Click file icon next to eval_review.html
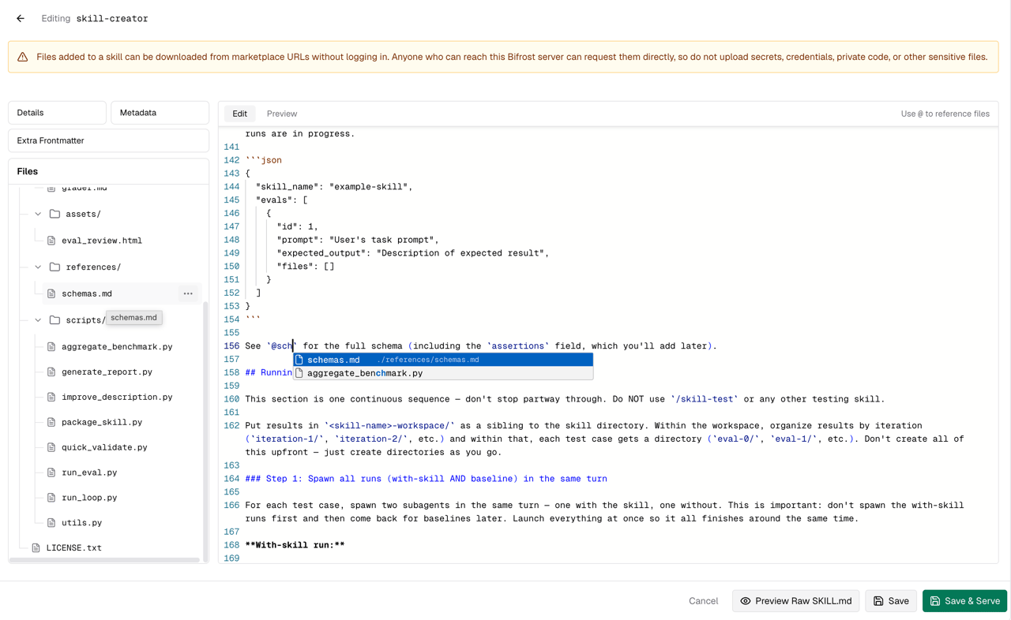Image resolution: width=1011 pixels, height=620 pixels. pyautogui.click(x=51, y=241)
